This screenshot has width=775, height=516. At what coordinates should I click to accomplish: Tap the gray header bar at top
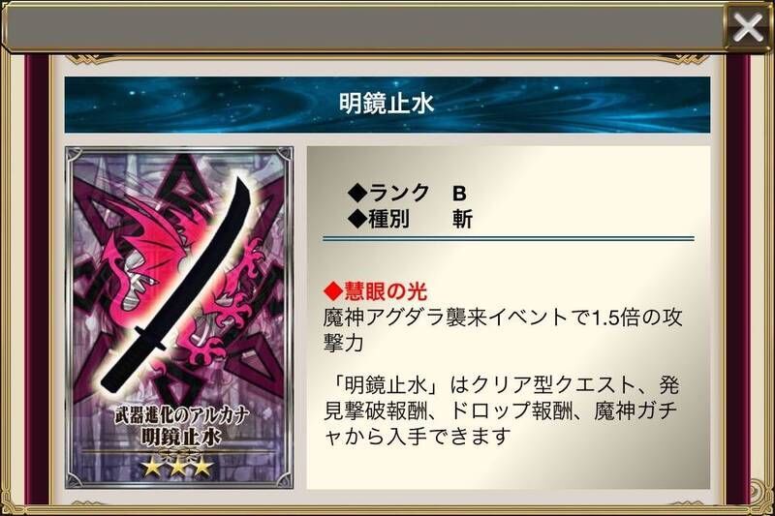coord(365,28)
